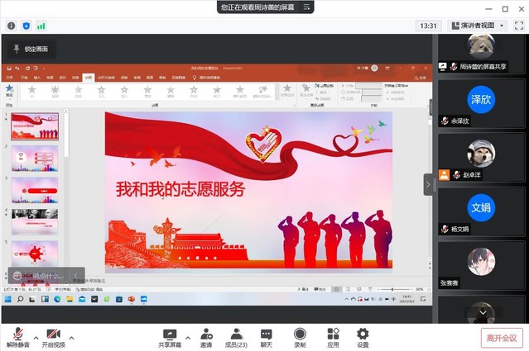529x351 pixels.
Task: Switch to 插入 tab in PowerPoint
Action: point(36,78)
